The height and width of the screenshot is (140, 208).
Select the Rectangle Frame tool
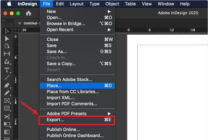[x=7, y=101]
